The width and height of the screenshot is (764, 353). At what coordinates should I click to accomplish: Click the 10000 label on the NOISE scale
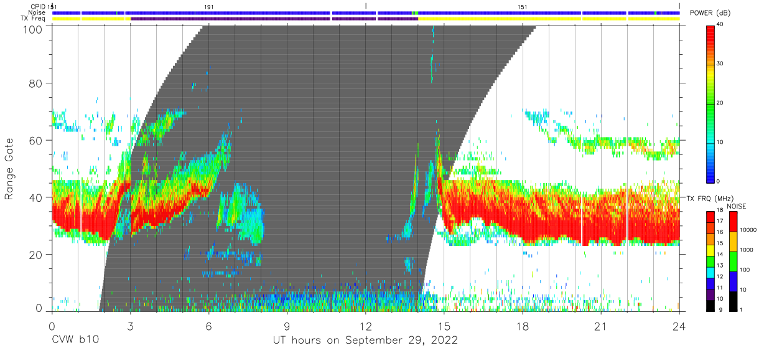pos(748,231)
